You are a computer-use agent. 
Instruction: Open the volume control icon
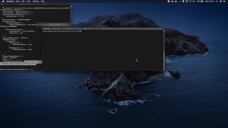[194, 1]
